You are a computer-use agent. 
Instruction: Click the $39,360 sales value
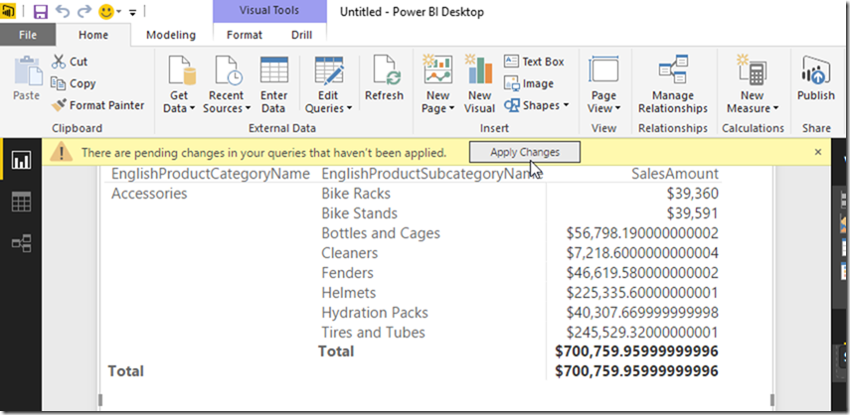tap(693, 194)
